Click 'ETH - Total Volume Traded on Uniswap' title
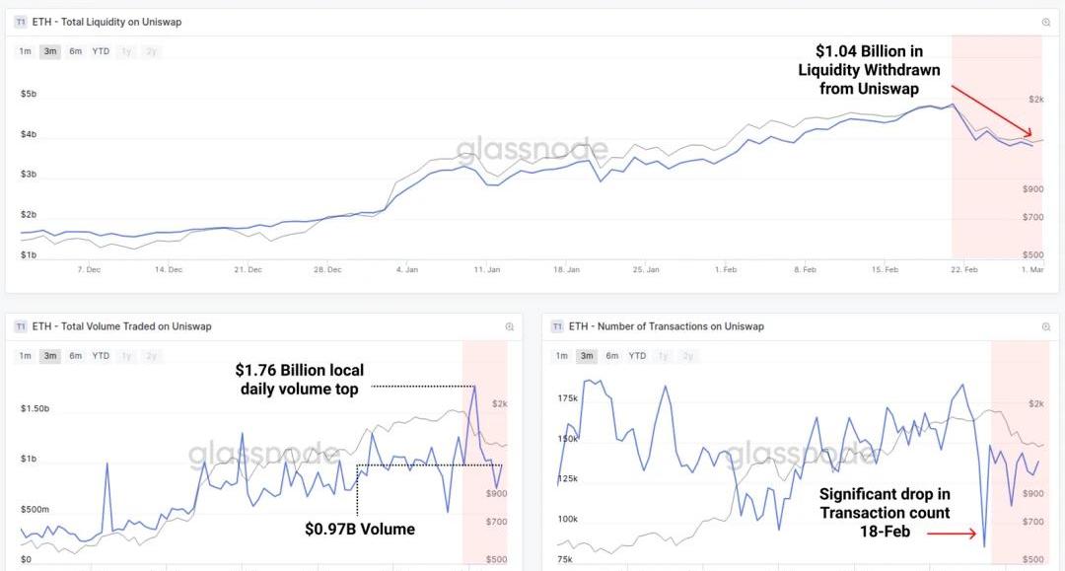The width and height of the screenshot is (1065, 571). coord(121,326)
